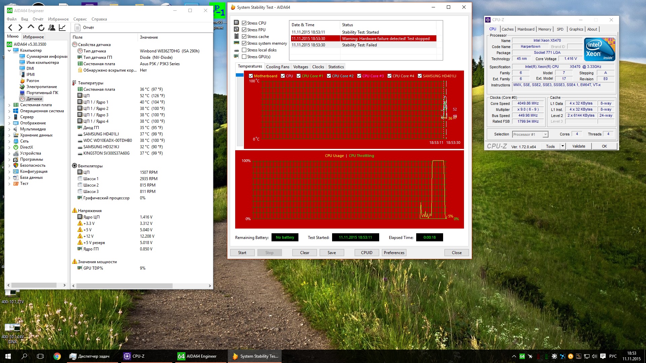Open the Mainboard tab in CPU-Z
This screenshot has height=363, width=646.
[526, 29]
